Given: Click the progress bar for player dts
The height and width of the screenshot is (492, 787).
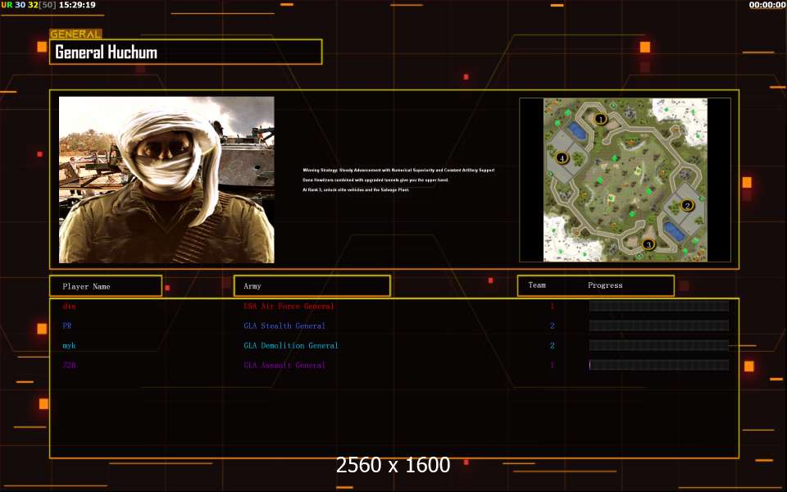Looking at the screenshot, I should pyautogui.click(x=658, y=306).
